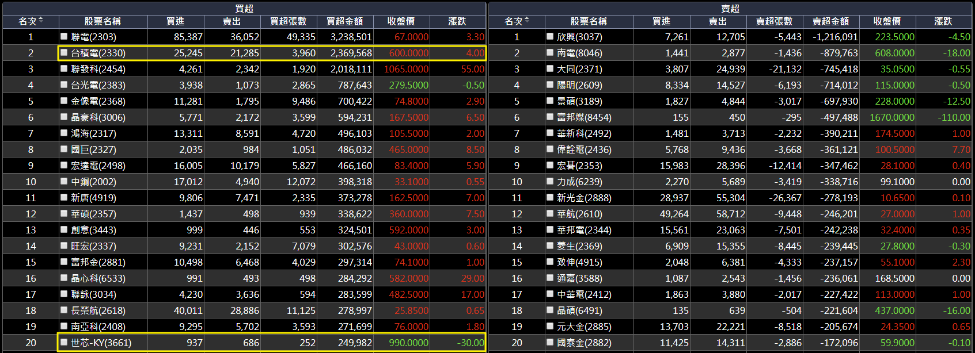This screenshot has height=353, width=975.
Task: Open the 通嘉(3588) stock name
Action: pyautogui.click(x=579, y=278)
